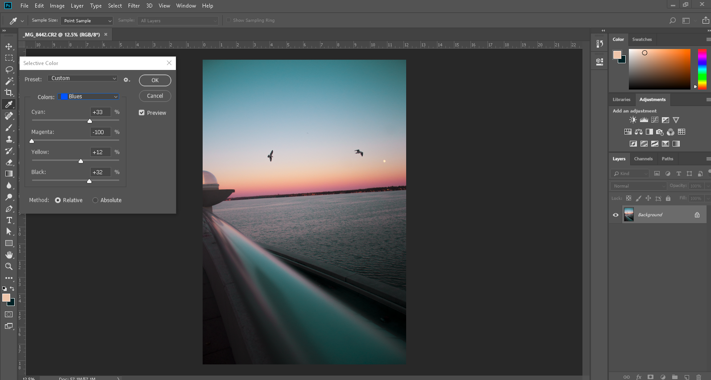The image size is (711, 380).
Task: Select the Hand tool
Action: point(9,255)
